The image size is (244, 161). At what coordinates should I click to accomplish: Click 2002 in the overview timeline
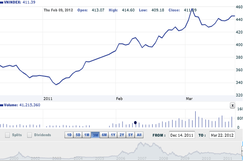(x=35, y=158)
